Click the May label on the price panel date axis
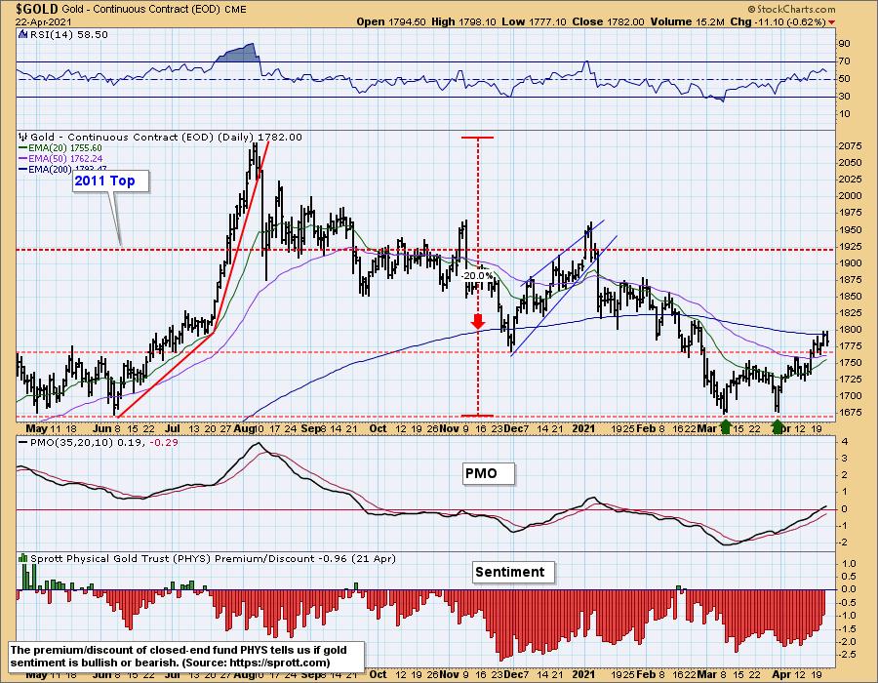 37,428
